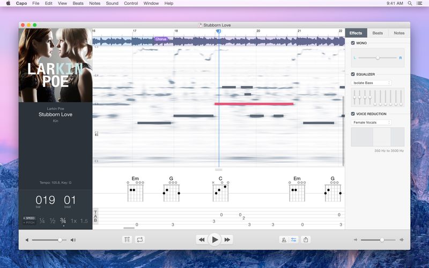429x268 pixels.
Task: Uncheck the VOICE REDUCTION checkbox
Action: pyautogui.click(x=353, y=114)
